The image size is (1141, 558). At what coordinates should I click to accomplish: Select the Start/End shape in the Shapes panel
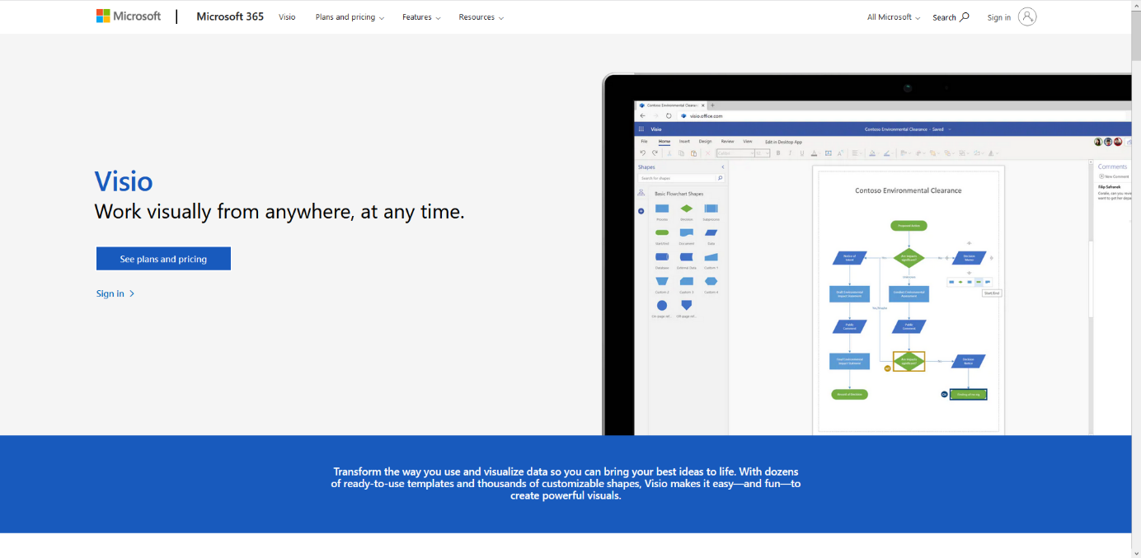point(662,232)
